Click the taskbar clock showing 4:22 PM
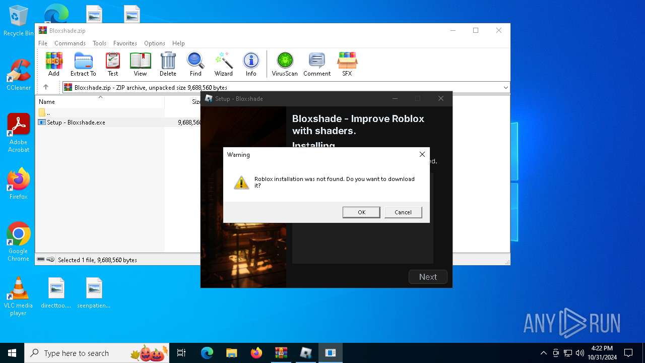 [602, 353]
